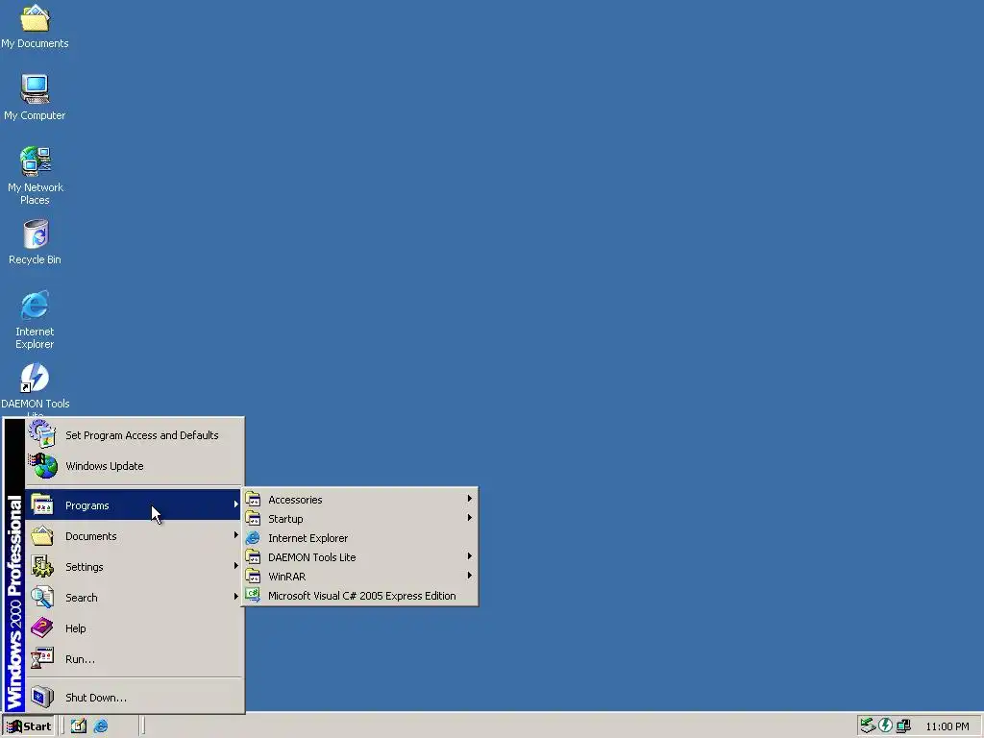Open Settings entry in Start menu
This screenshot has width=984, height=738.
point(135,567)
